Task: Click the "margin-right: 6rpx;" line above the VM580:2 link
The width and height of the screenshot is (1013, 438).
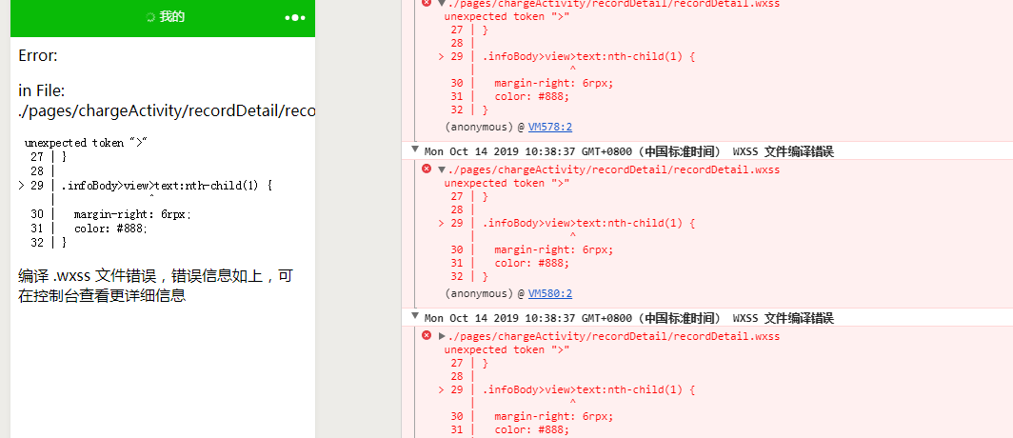Action: [x=553, y=250]
